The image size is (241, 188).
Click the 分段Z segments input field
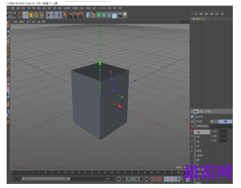tap(223, 140)
